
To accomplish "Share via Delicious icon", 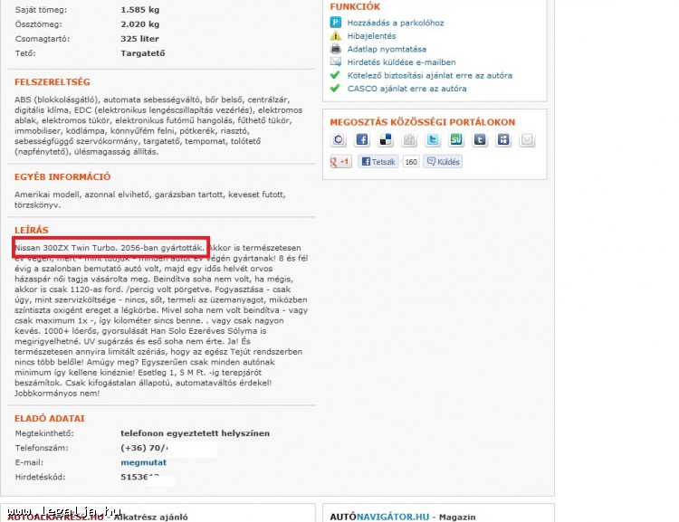I will point(386,139).
